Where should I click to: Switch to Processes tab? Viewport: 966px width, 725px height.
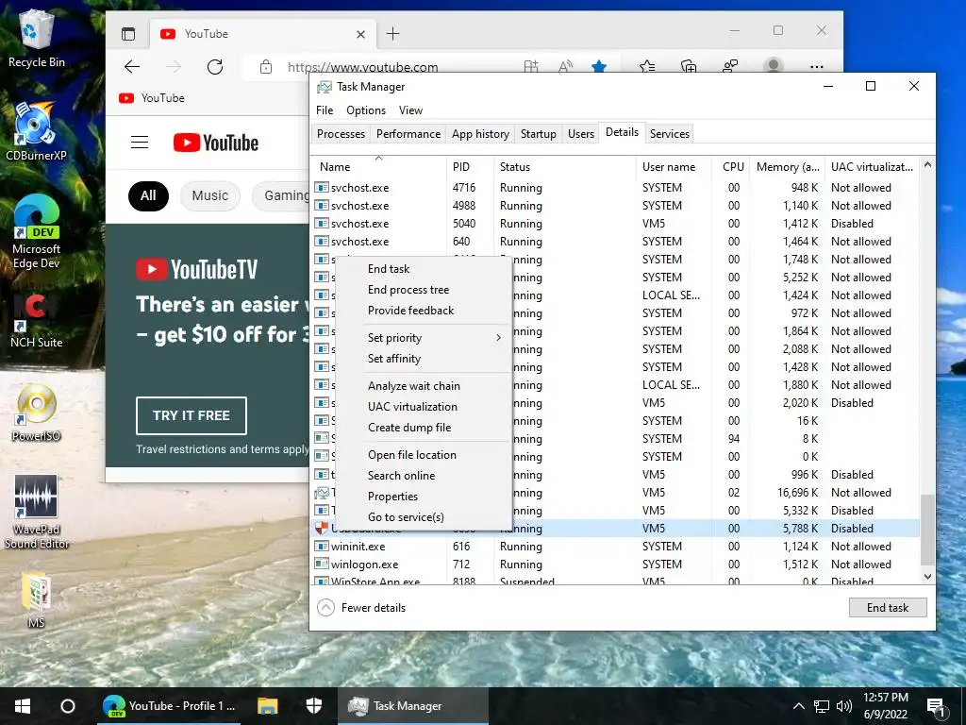341,134
